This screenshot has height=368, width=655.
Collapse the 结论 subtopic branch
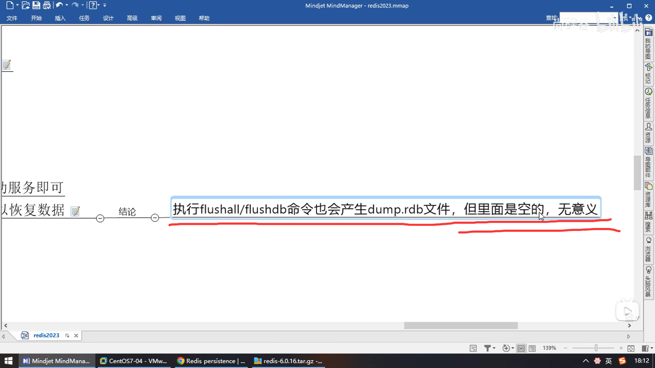click(155, 218)
